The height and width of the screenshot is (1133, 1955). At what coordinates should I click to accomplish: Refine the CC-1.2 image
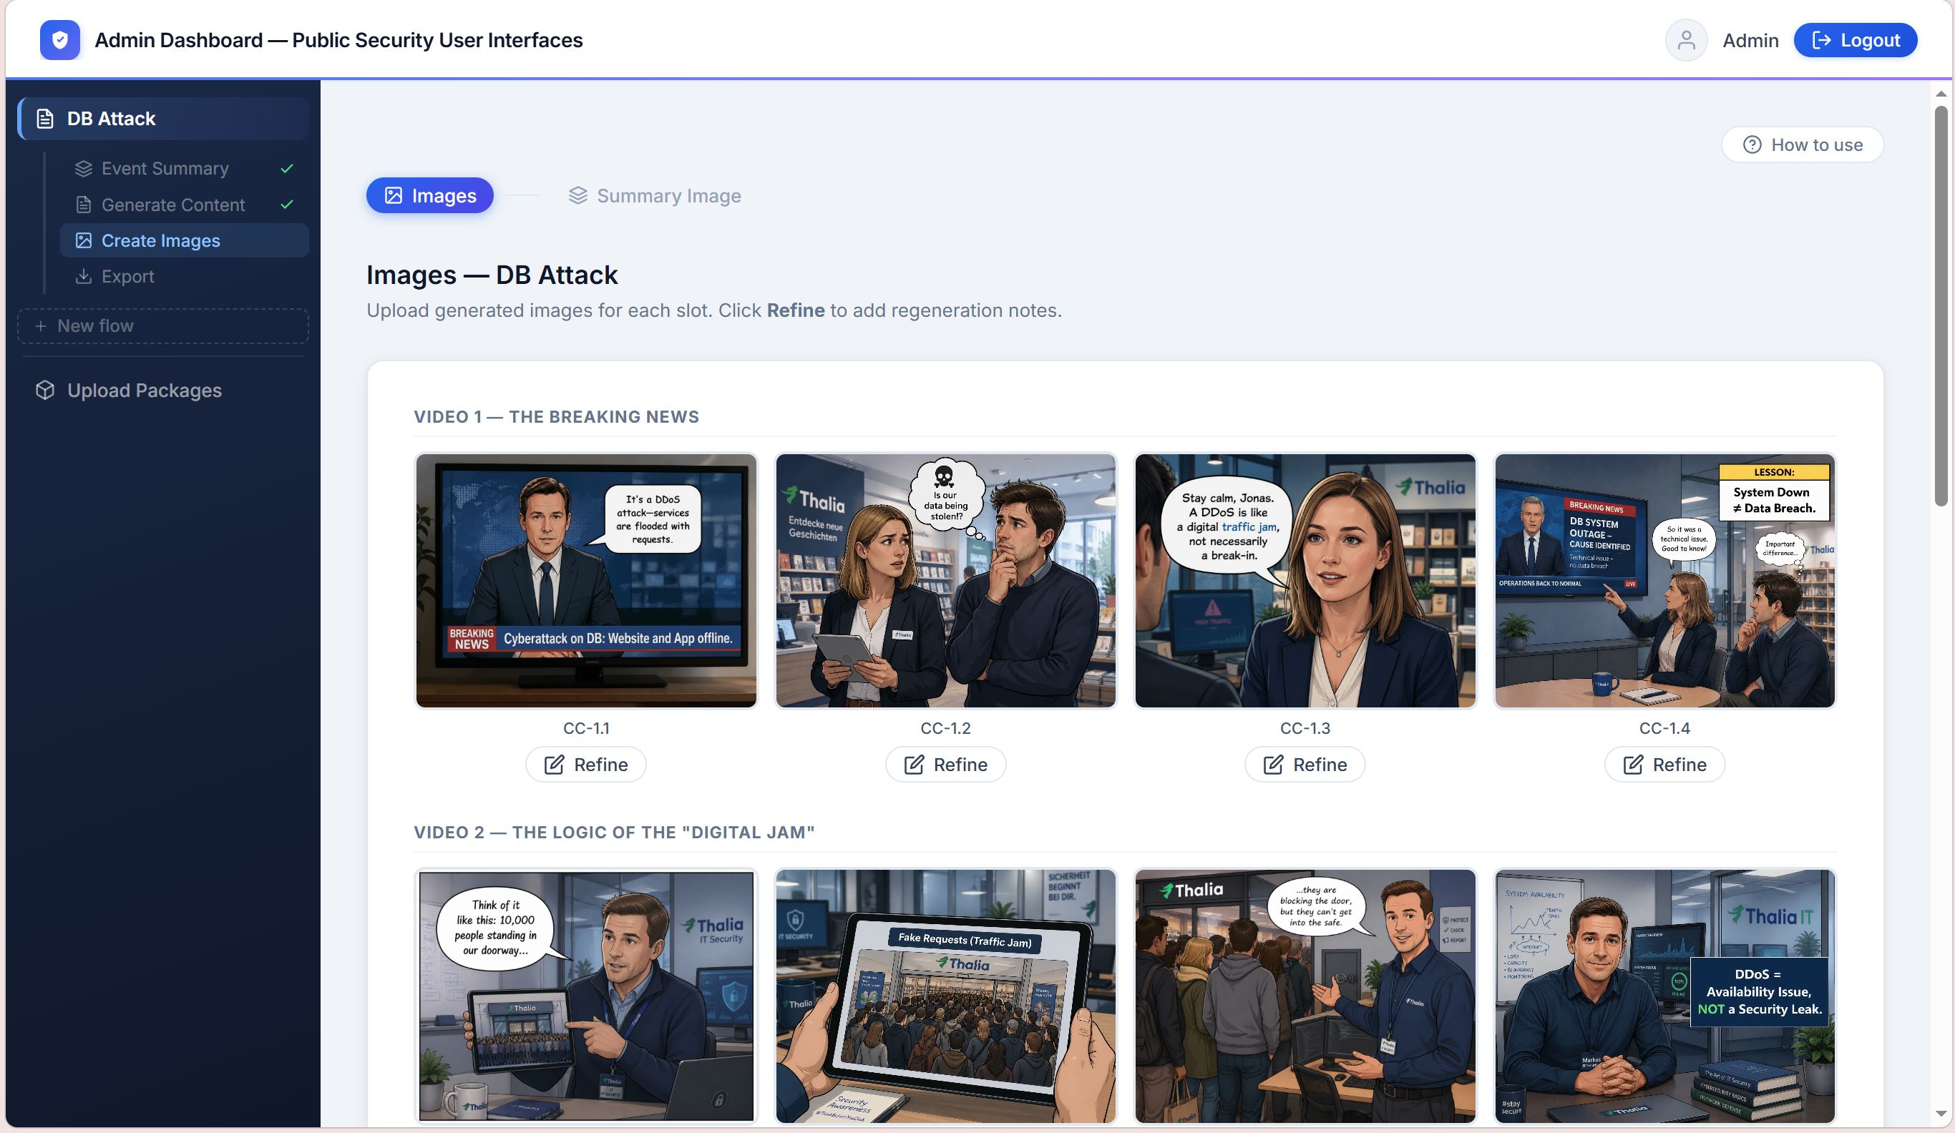pyautogui.click(x=946, y=765)
